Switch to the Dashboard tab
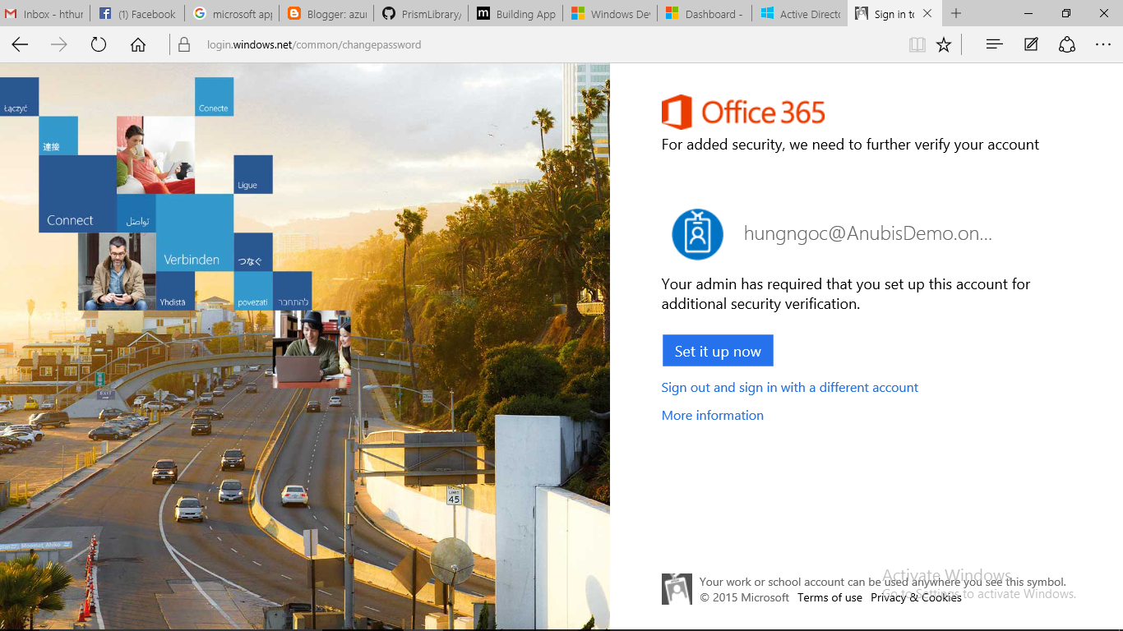 coord(705,14)
